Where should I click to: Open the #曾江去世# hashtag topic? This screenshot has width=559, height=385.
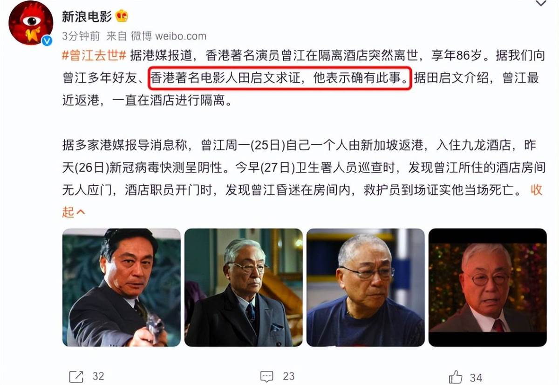click(x=95, y=55)
